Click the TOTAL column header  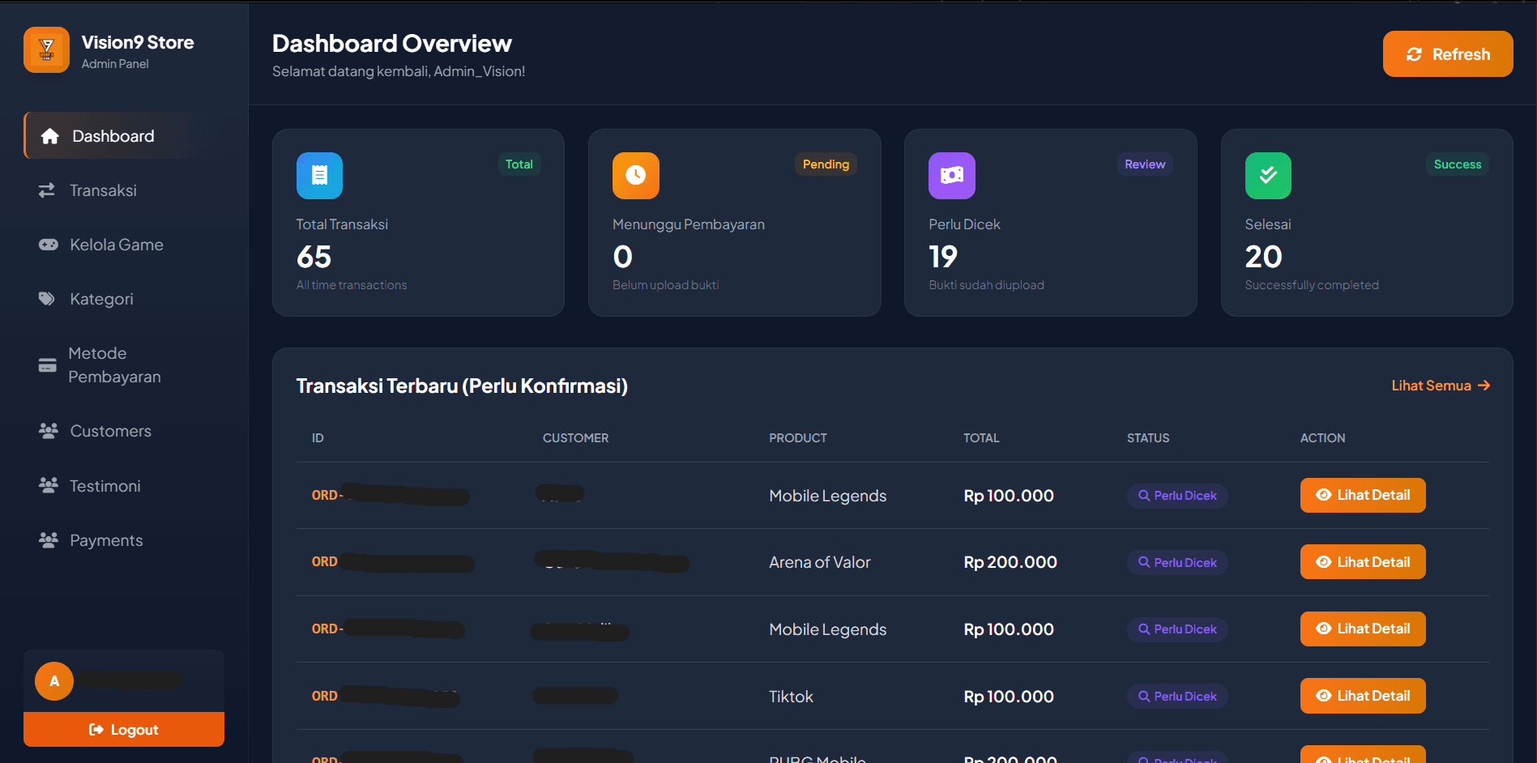pyautogui.click(x=981, y=438)
